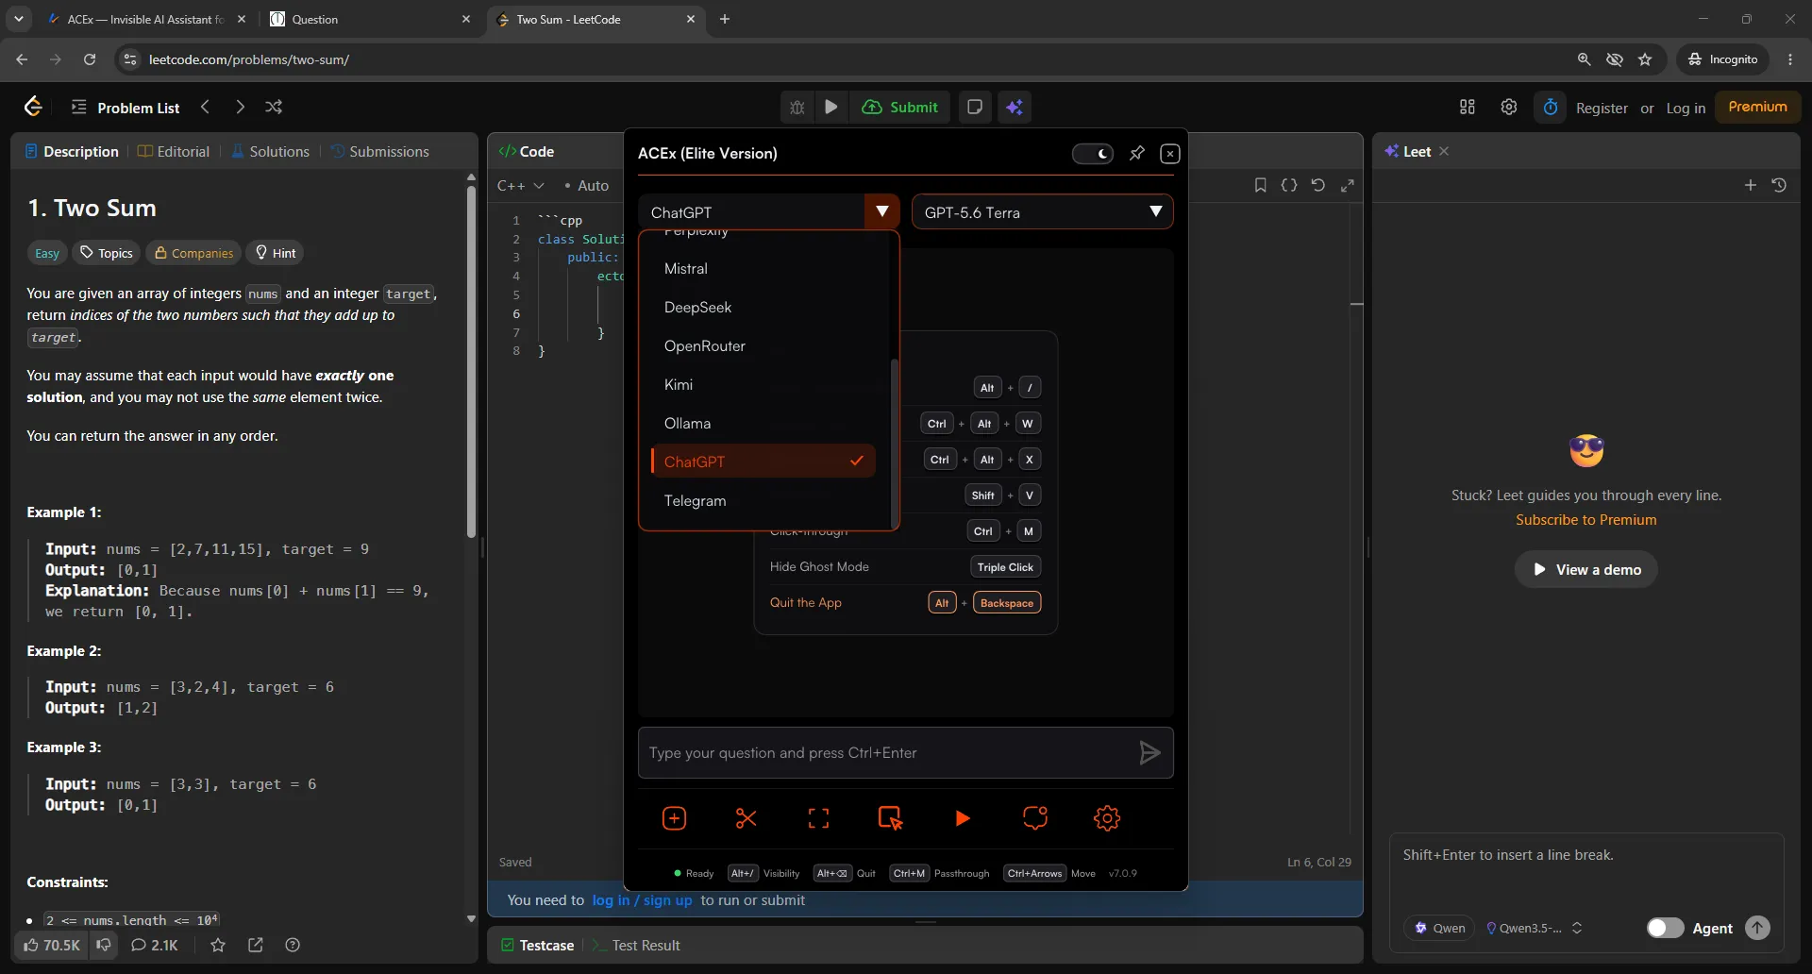The image size is (1812, 974).
Task: Click the log in / sign up link
Action: [642, 900]
